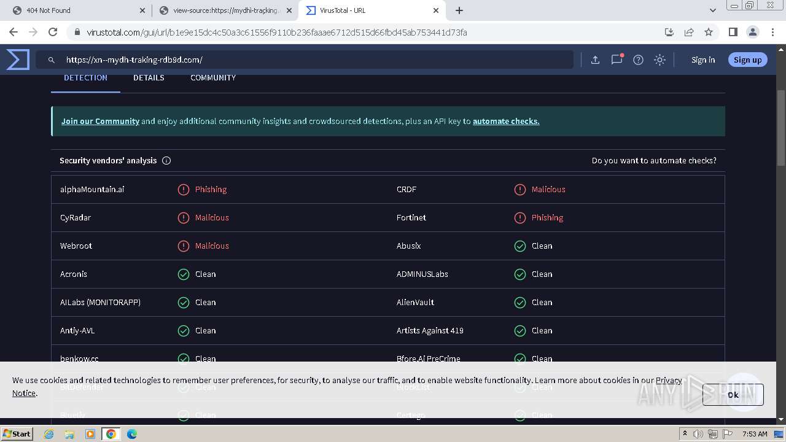
Task: Open the browser side panel icon
Action: tap(733, 32)
